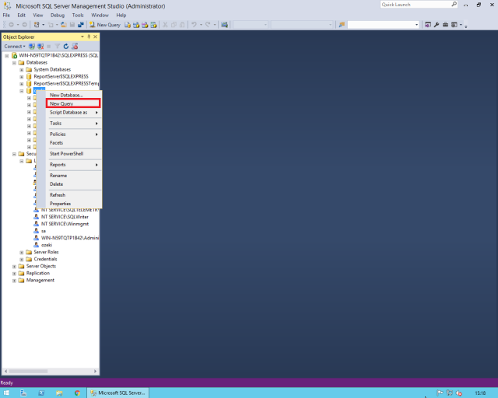498x398 pixels.
Task: Open Analysis Services DMX Query from the toolbar
Action: [145, 24]
